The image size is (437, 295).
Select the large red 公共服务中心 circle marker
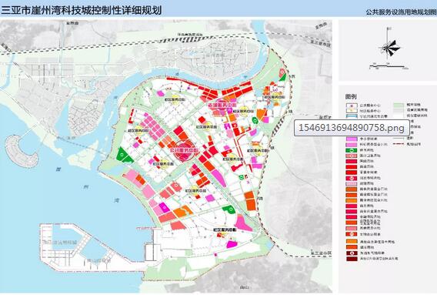[185, 150]
